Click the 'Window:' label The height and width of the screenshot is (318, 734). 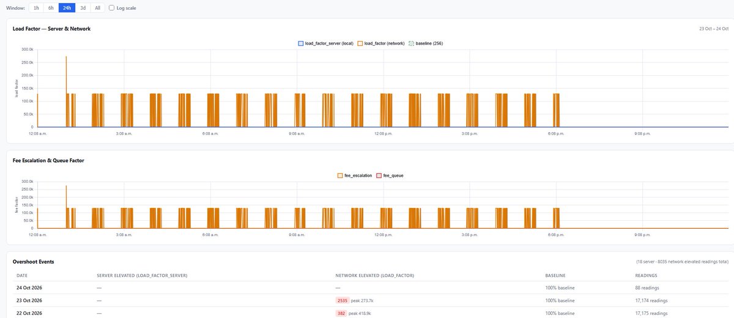(x=15, y=8)
